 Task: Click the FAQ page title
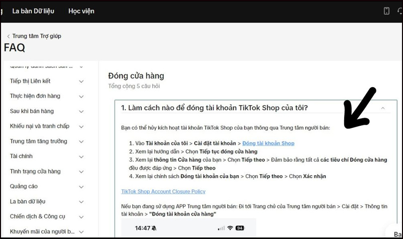15,48
